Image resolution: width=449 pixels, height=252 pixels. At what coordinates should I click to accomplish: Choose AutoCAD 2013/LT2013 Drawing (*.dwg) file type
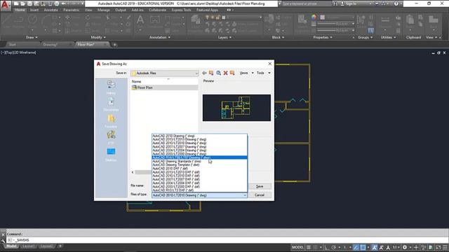coord(180,139)
